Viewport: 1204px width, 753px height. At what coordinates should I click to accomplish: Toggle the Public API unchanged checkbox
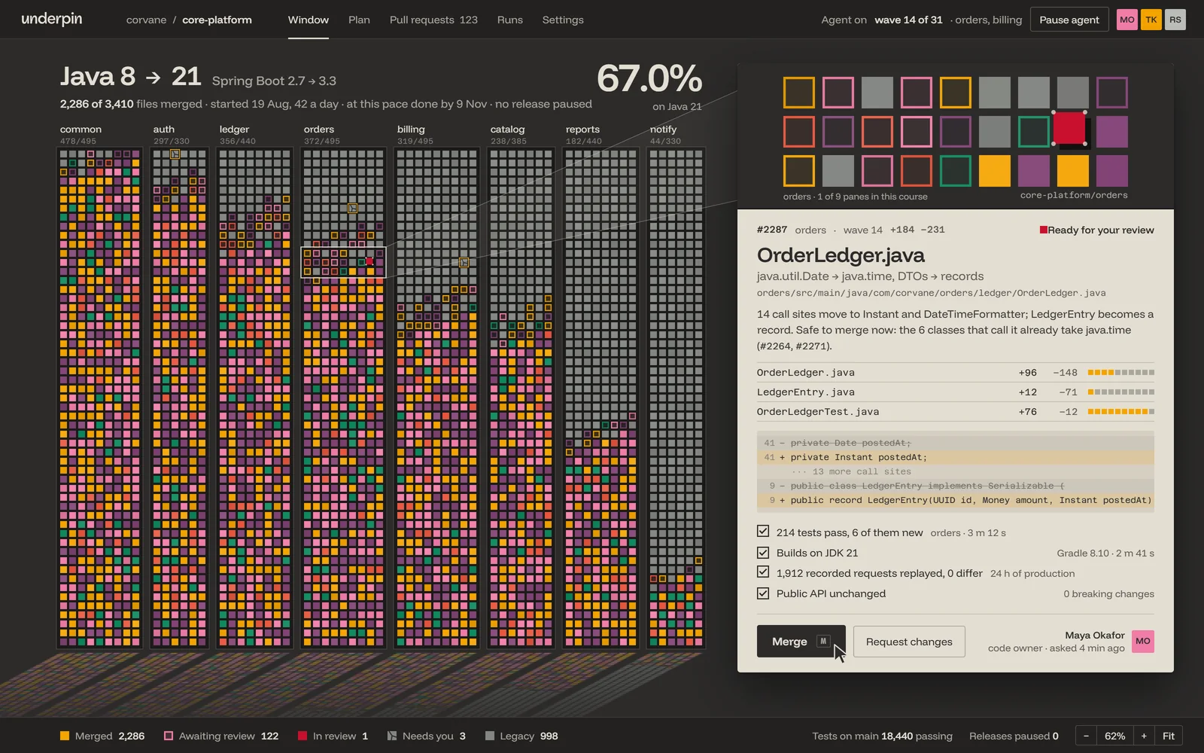point(763,593)
